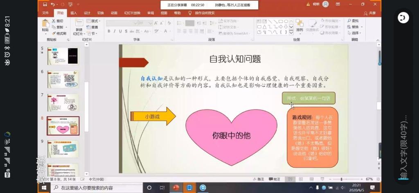Expand the slide Layout (版式) dropdown

point(95,21)
